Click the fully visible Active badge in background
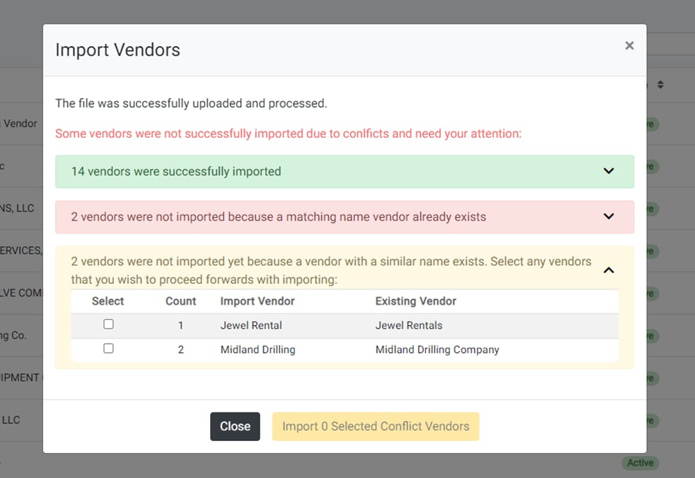Screen dimensions: 695x478 pyautogui.click(x=640, y=463)
